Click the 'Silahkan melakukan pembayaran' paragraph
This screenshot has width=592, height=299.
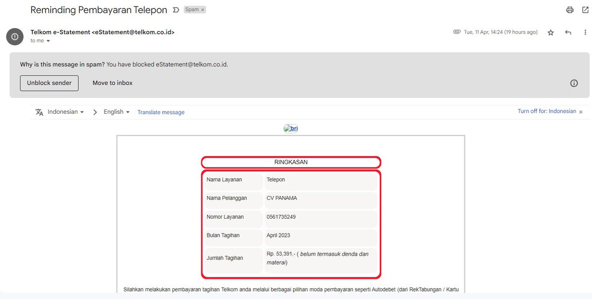(291, 289)
